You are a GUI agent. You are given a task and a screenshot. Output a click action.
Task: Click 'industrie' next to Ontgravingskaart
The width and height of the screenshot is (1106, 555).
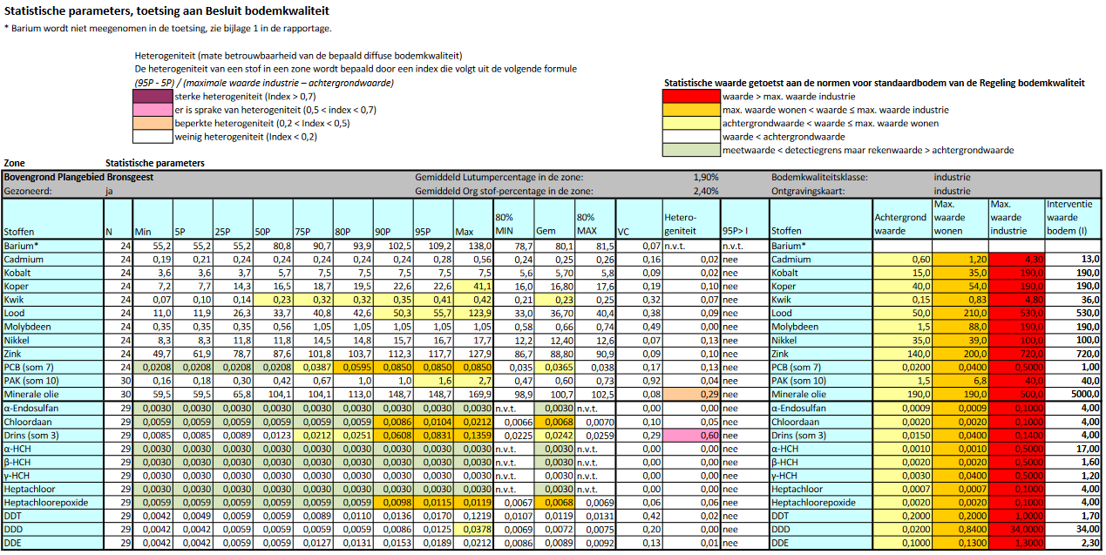click(x=952, y=191)
